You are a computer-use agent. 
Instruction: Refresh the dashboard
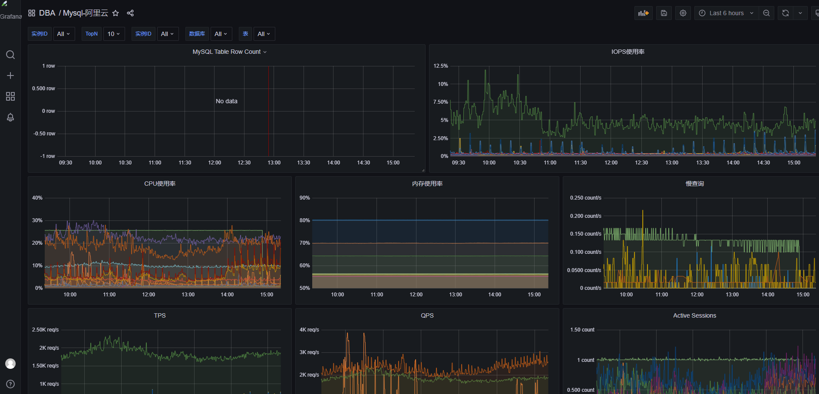point(786,13)
